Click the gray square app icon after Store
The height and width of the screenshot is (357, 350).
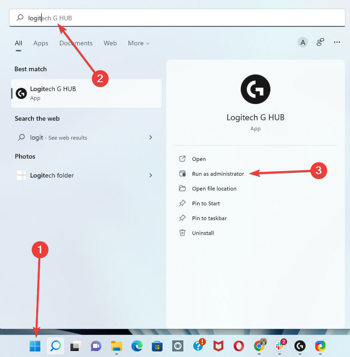point(178,346)
